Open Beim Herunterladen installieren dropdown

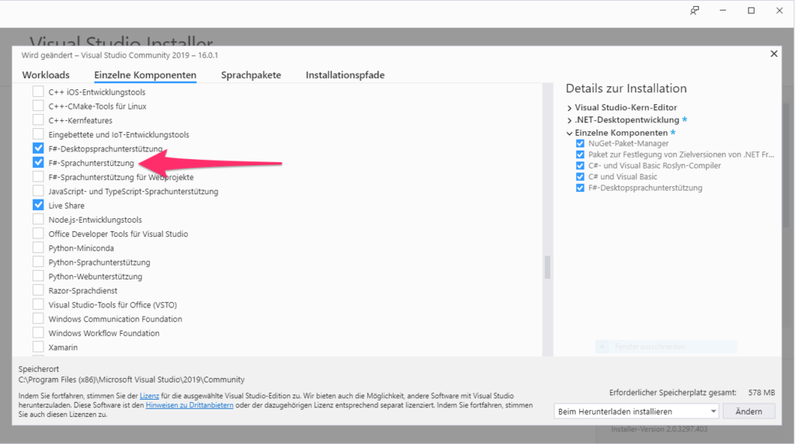pos(637,411)
